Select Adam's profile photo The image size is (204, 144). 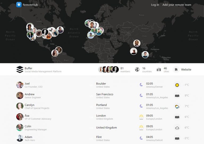(20, 138)
